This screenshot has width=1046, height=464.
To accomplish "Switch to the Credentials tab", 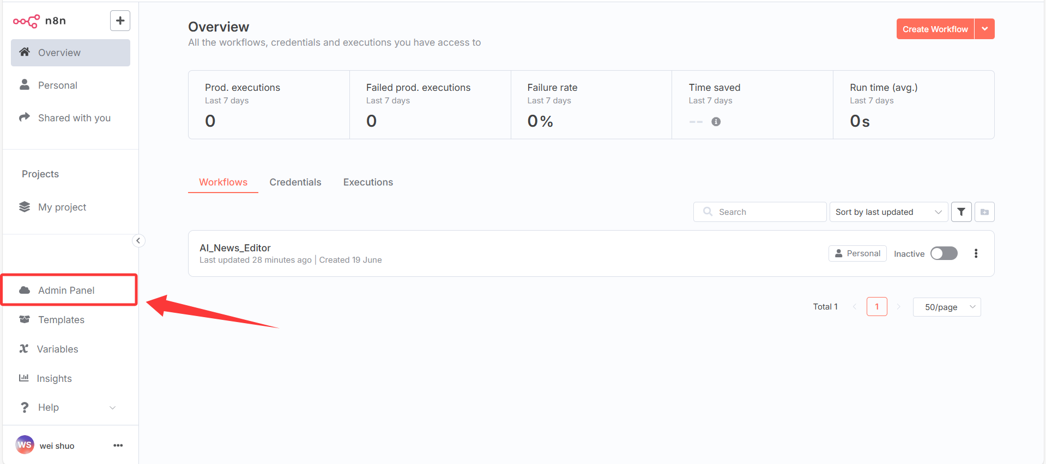I will click(295, 182).
